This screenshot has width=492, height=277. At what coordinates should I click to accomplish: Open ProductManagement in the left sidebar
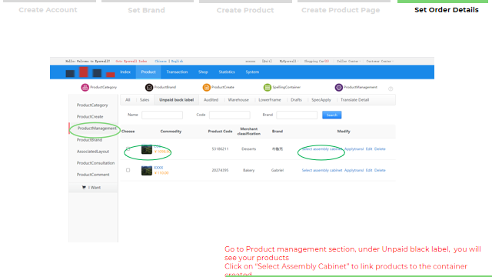tap(97, 128)
